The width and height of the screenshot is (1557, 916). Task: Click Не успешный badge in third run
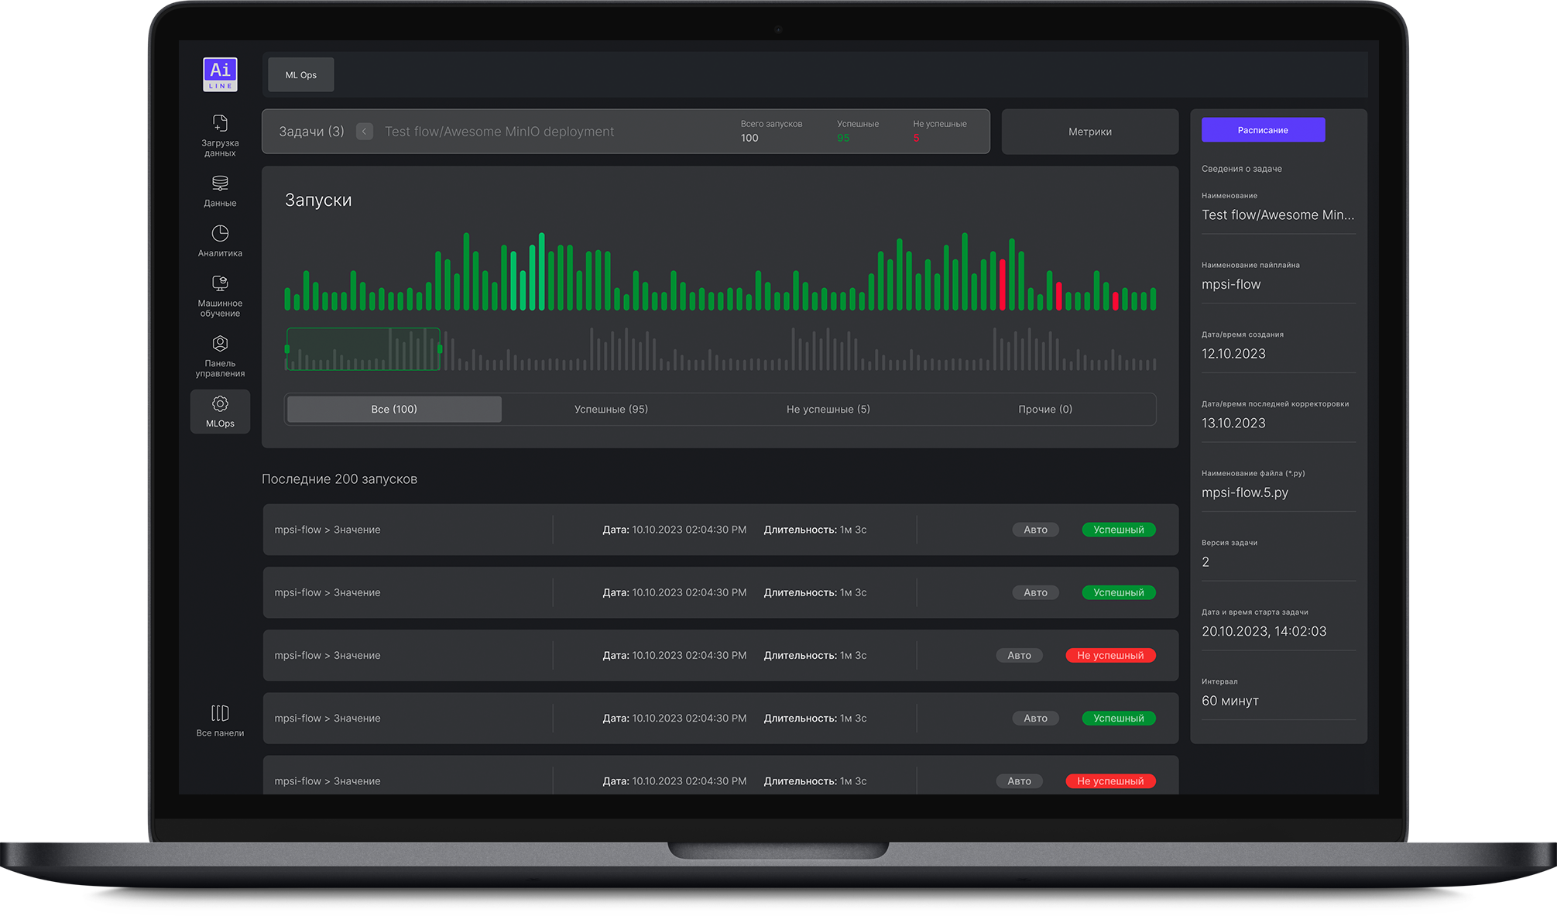1109,655
